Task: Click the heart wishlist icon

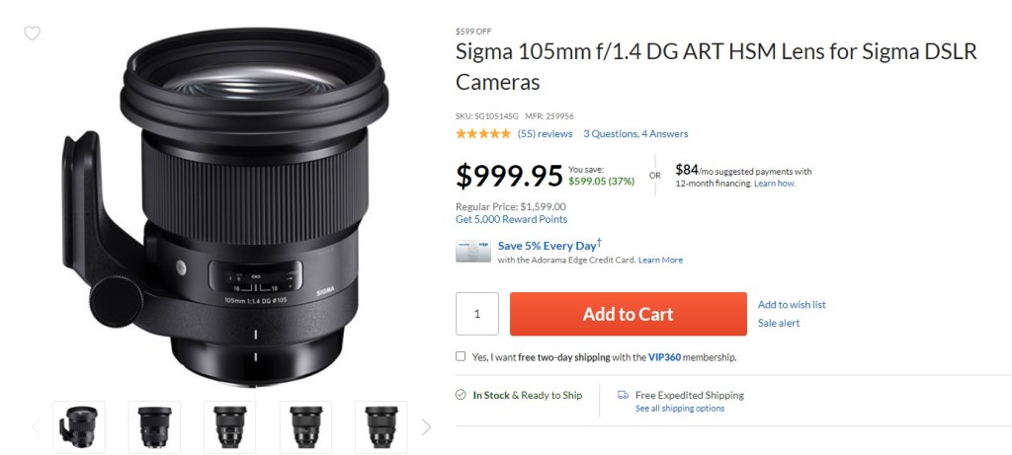Action: pos(32,34)
